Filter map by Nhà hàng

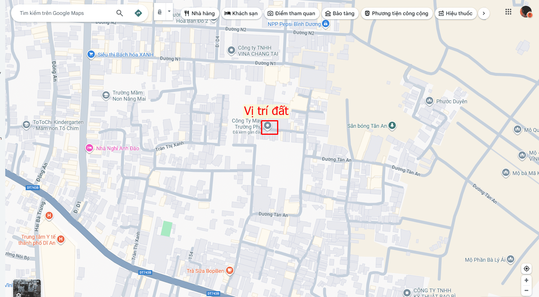(x=200, y=13)
